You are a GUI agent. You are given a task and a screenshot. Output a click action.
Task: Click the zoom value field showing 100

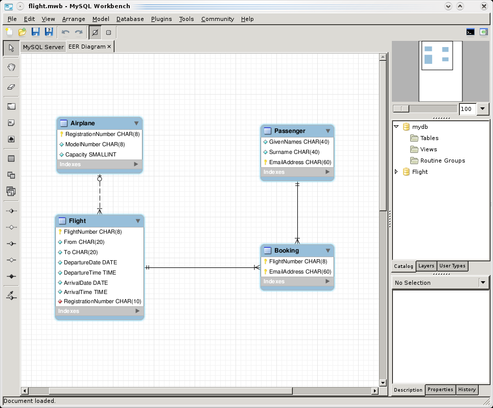[467, 109]
